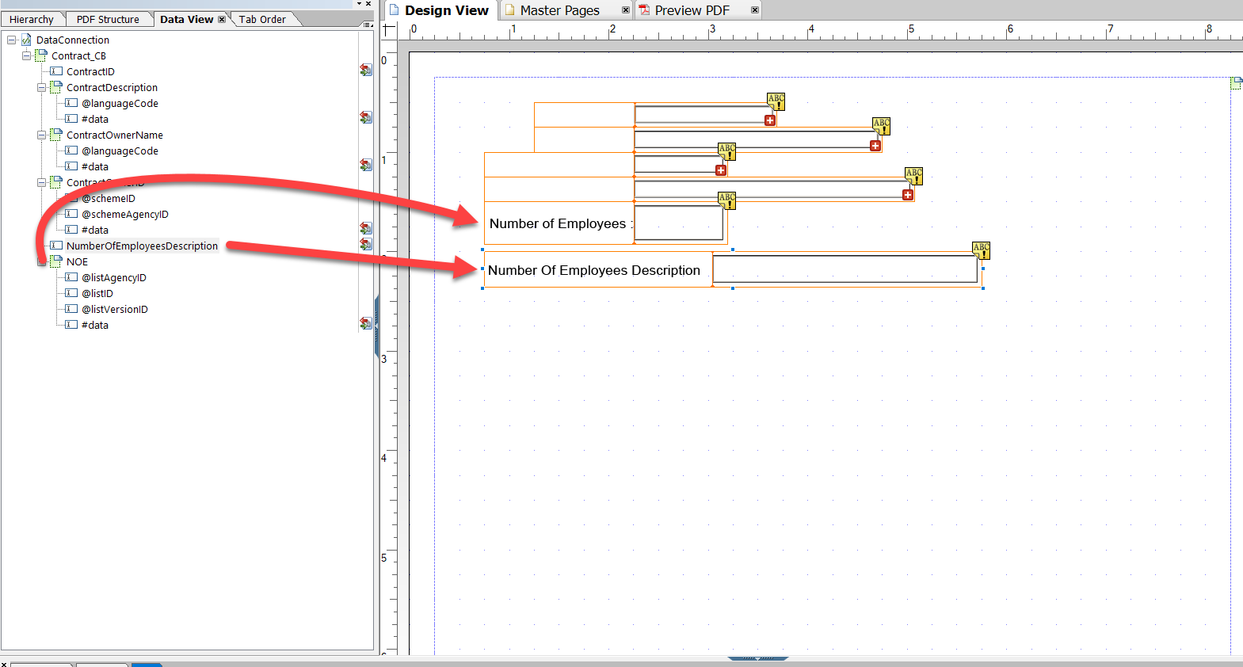Select the NumberOfEmployeesDescription tree row

pyautogui.click(x=142, y=246)
